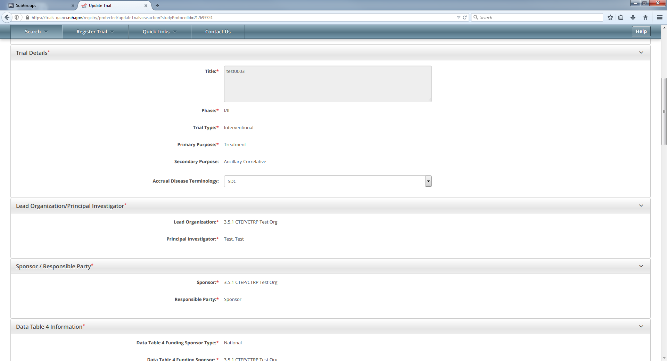
Task: Open a new browser tab
Action: pyautogui.click(x=157, y=6)
